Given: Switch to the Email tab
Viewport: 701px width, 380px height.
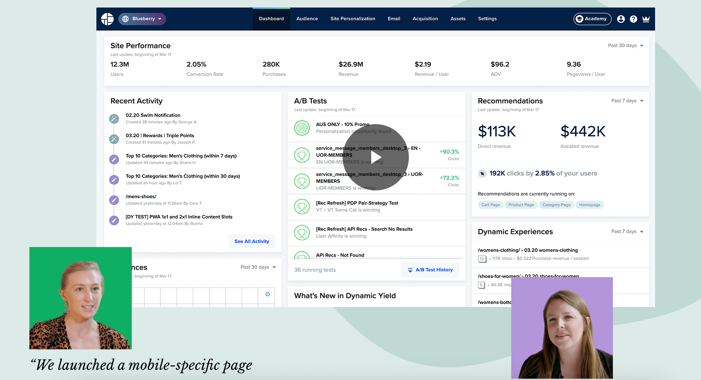Looking at the screenshot, I should click(x=394, y=19).
